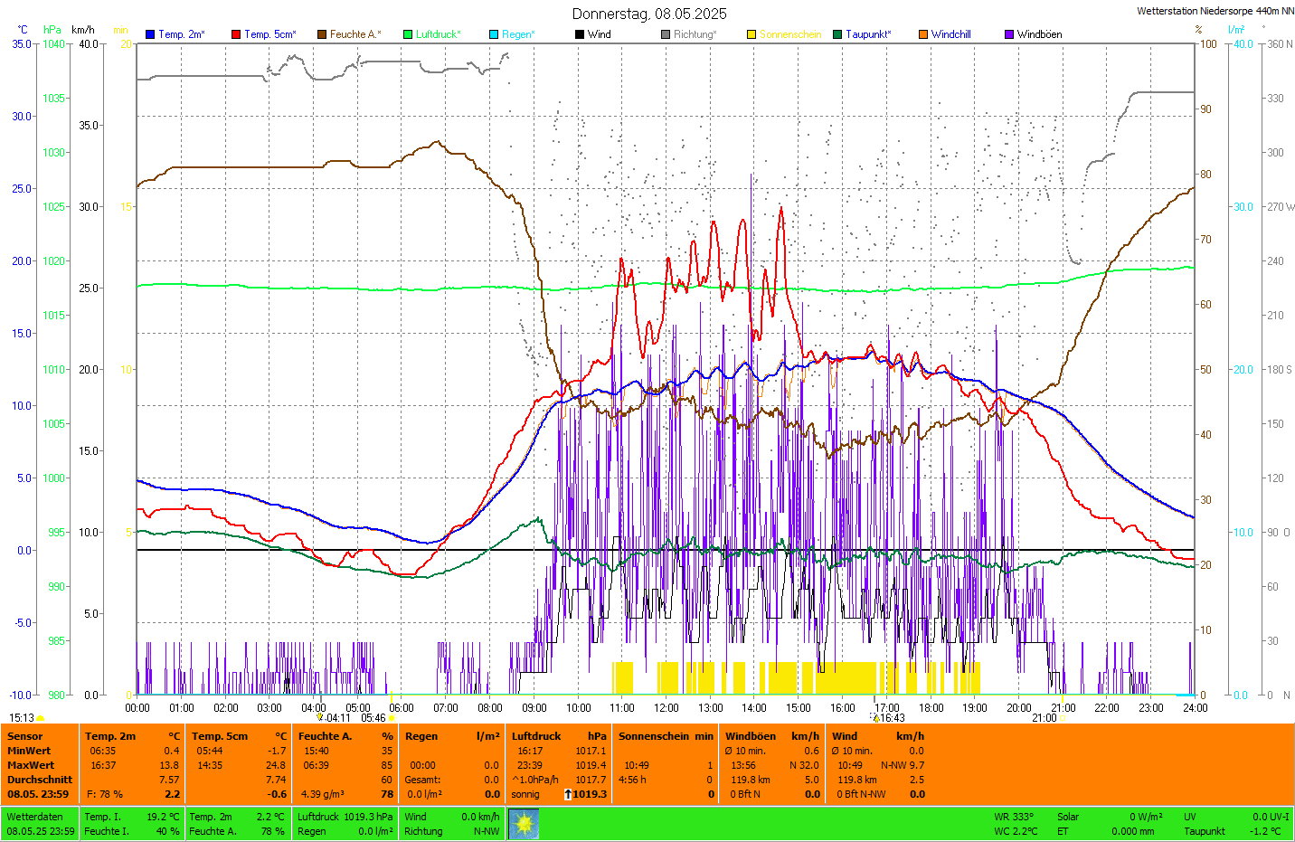
Task: Toggle the Taupunkt legend label
Action: [x=867, y=34]
